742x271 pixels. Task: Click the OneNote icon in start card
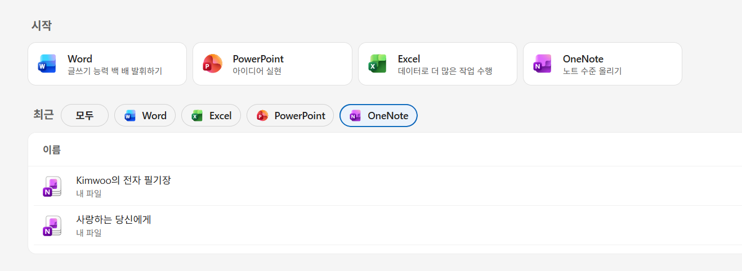click(x=543, y=64)
